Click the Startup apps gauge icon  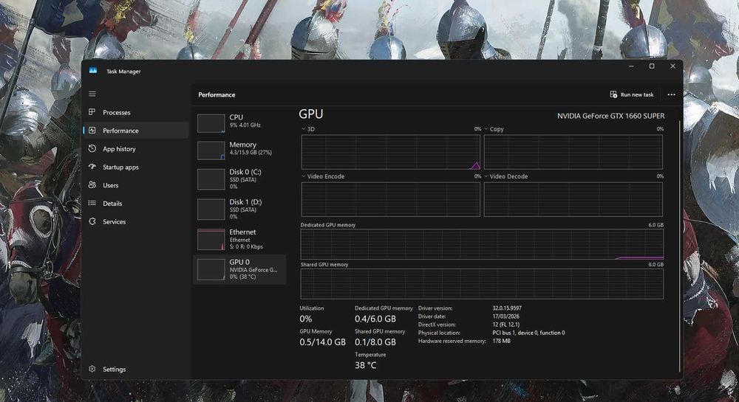pos(92,167)
